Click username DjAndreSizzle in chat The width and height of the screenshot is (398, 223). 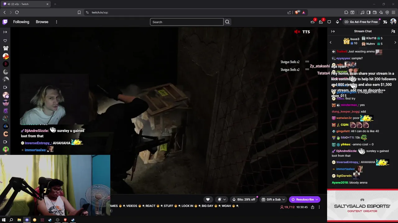click(347, 151)
